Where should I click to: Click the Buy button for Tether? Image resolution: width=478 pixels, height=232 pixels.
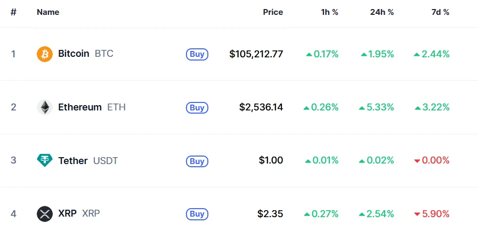point(197,161)
